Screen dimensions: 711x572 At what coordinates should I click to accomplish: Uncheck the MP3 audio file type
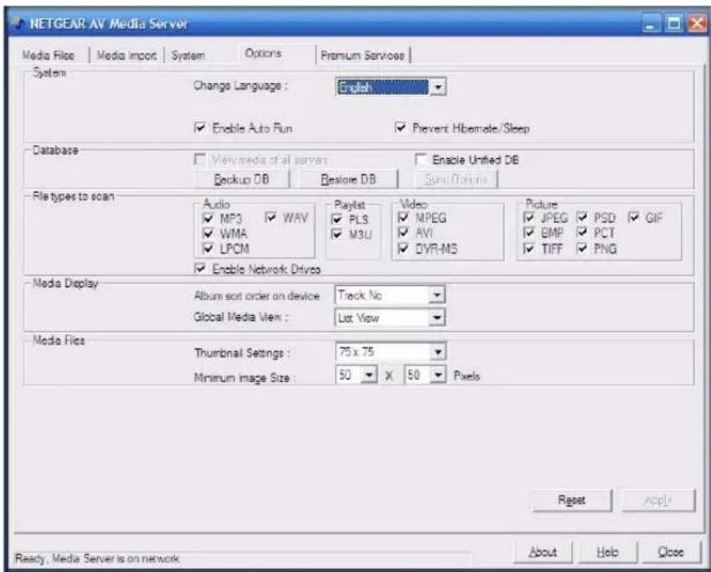(x=208, y=219)
